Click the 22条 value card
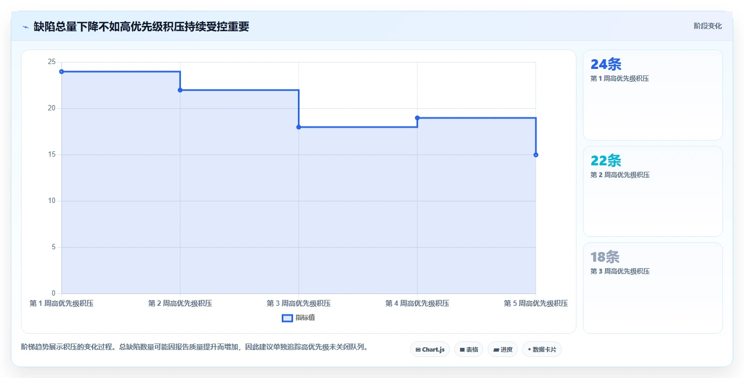The height and width of the screenshot is (378, 744). pos(652,191)
